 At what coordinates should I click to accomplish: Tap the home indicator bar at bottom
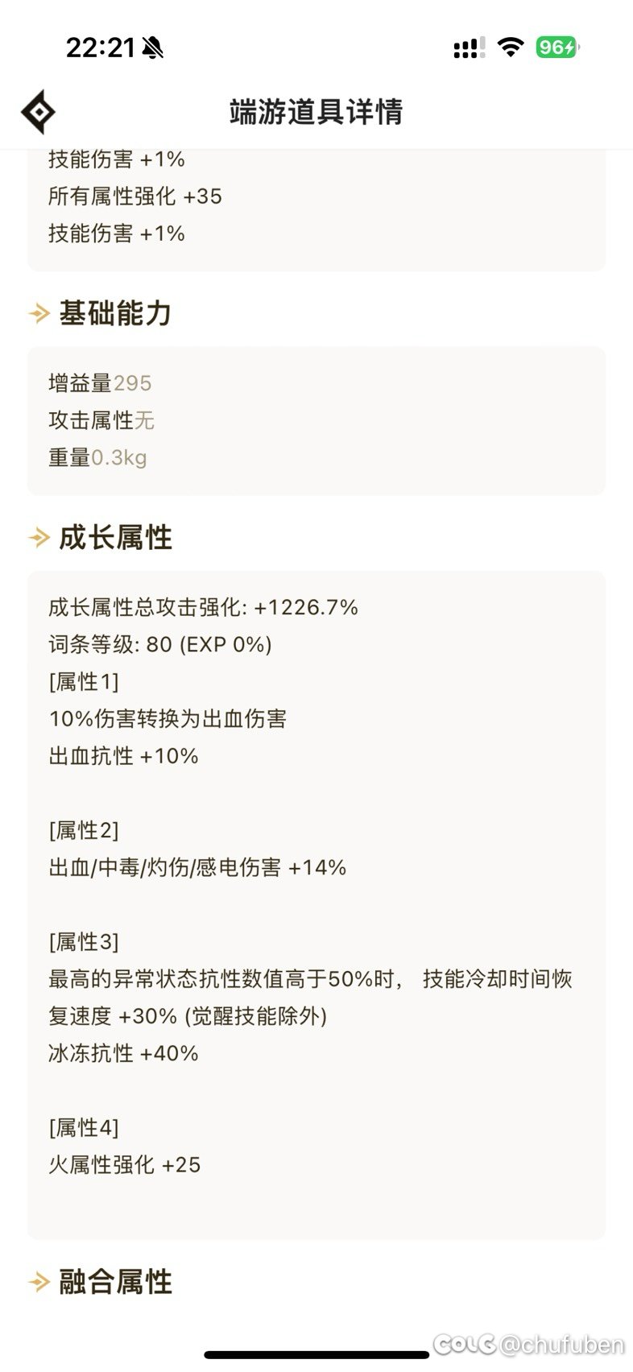(316, 1355)
